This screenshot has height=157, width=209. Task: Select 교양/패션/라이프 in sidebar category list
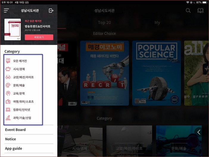click(23, 77)
